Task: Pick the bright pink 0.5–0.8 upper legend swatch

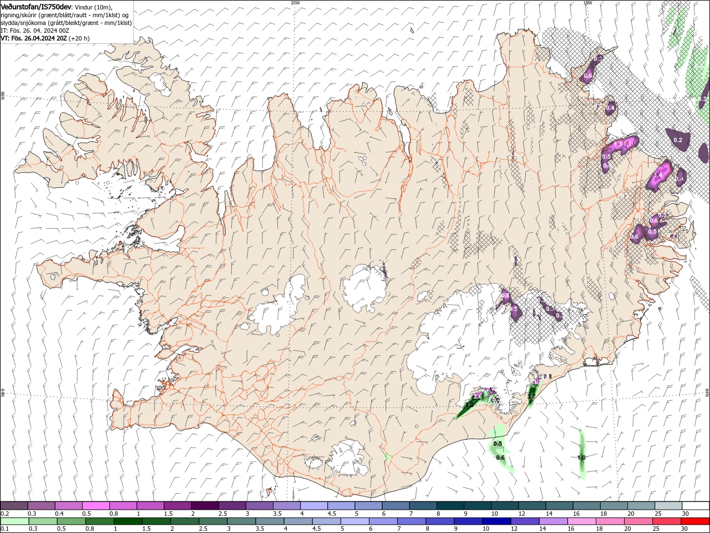Action: [x=95, y=505]
